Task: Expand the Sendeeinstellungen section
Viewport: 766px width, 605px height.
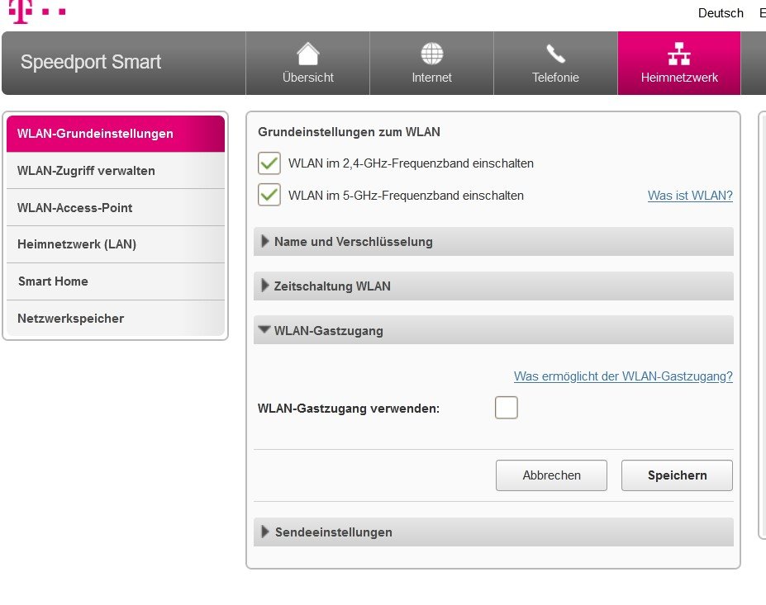Action: pos(493,532)
